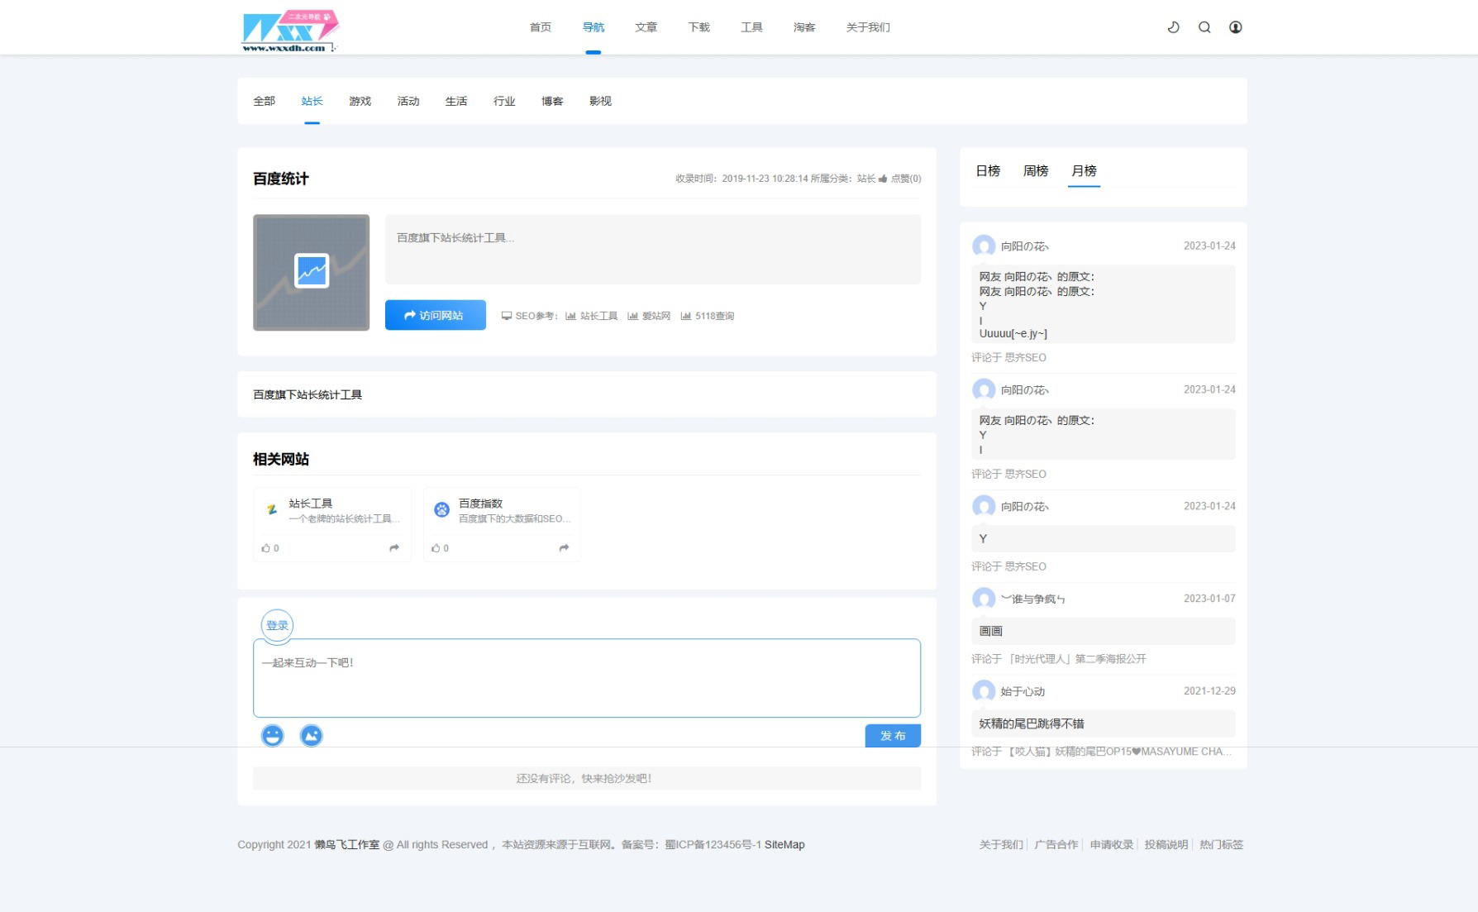This screenshot has width=1478, height=912.
Task: Like the 站长工具 card with thumbs-up icon
Action: (x=266, y=548)
